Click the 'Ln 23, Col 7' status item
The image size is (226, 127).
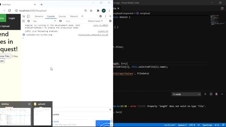click(170, 125)
